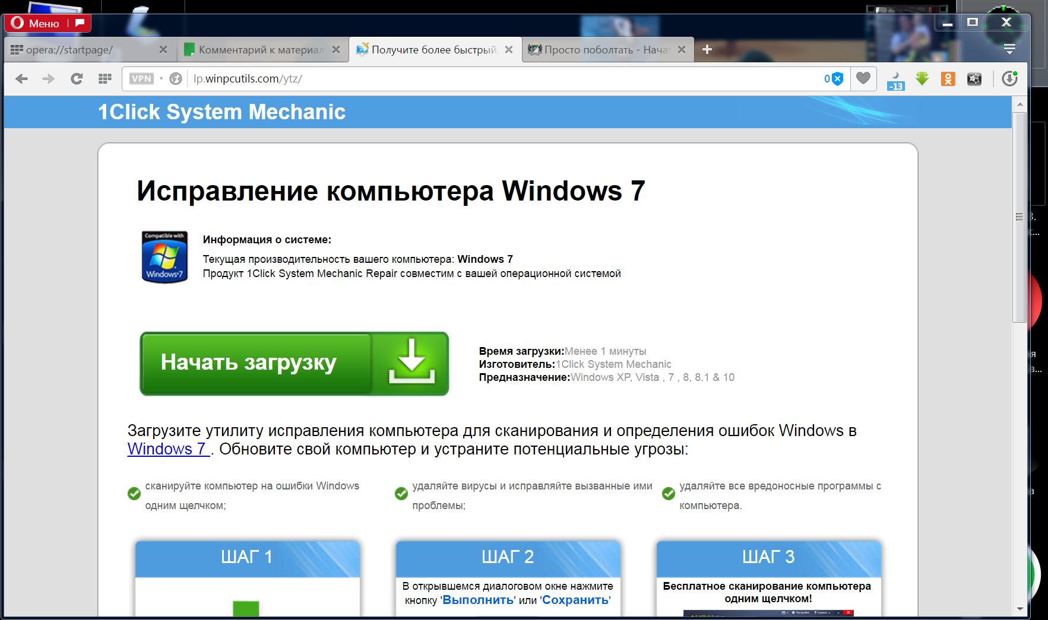Open a new tab with plus button
The width and height of the screenshot is (1048, 620).
[707, 50]
